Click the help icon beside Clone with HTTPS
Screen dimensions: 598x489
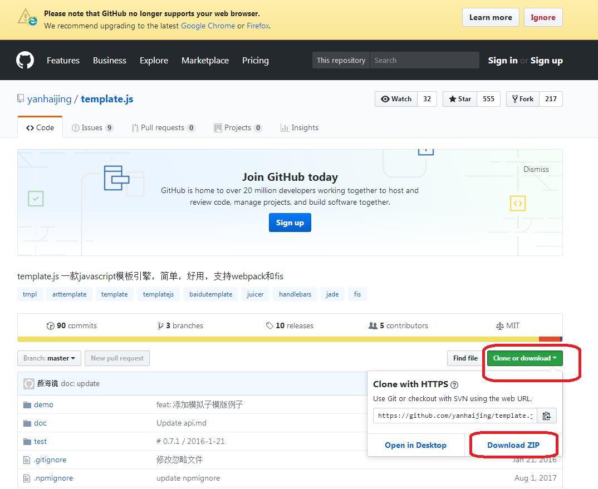point(454,384)
